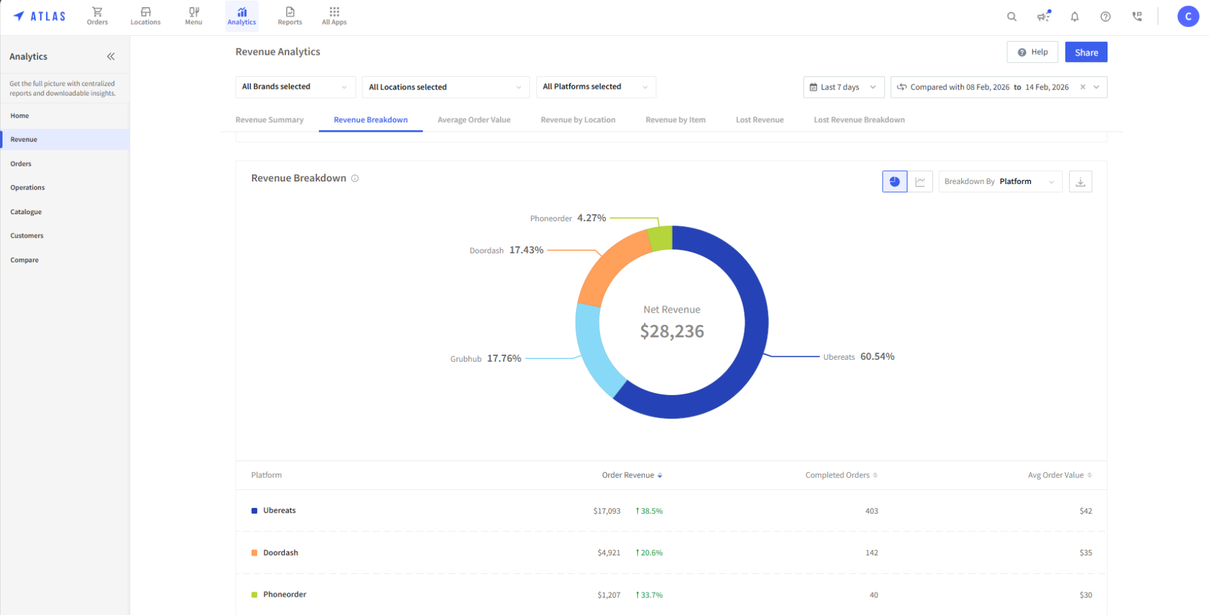Click the calendar icon in Last 7 days
Image resolution: width=1209 pixels, height=615 pixels.
tap(813, 87)
